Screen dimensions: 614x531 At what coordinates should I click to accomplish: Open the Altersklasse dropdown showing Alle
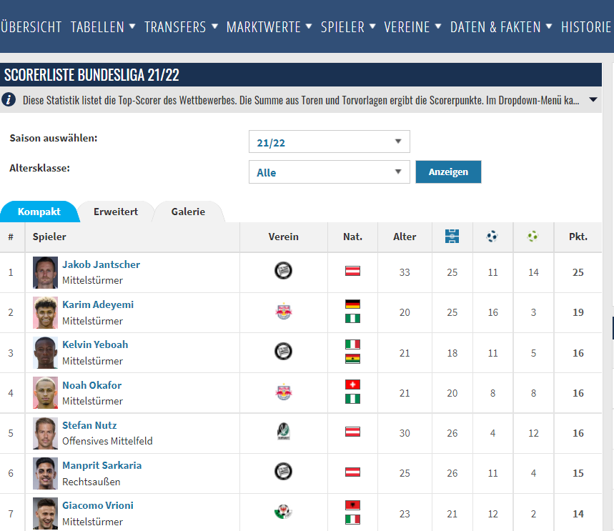click(x=329, y=172)
